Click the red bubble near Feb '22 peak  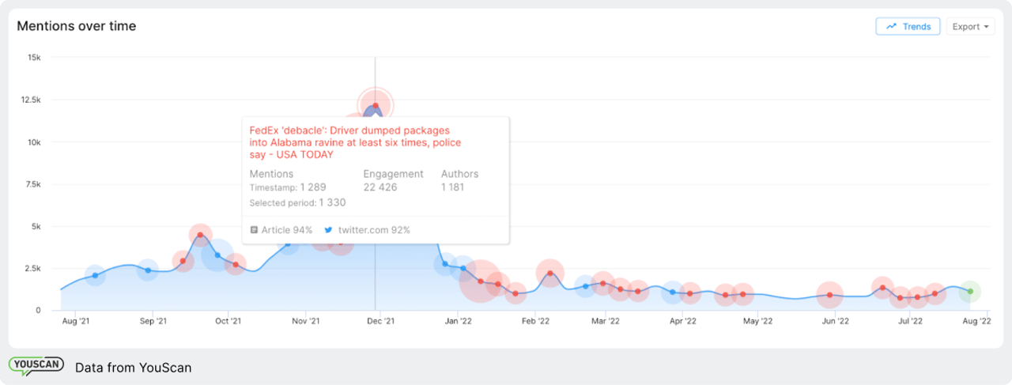pos(550,274)
